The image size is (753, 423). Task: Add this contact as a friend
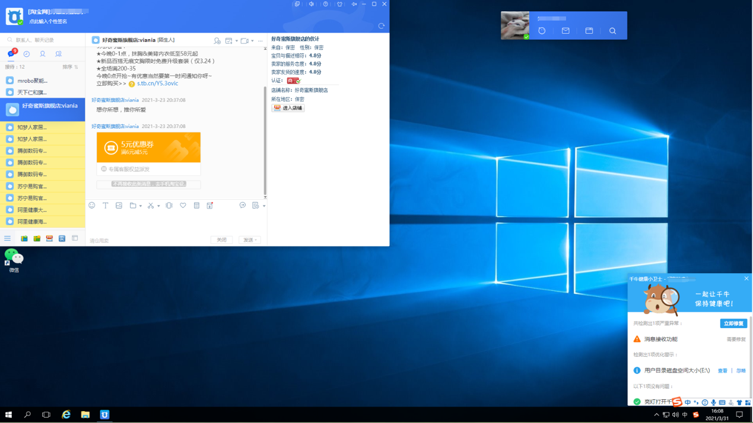217,41
